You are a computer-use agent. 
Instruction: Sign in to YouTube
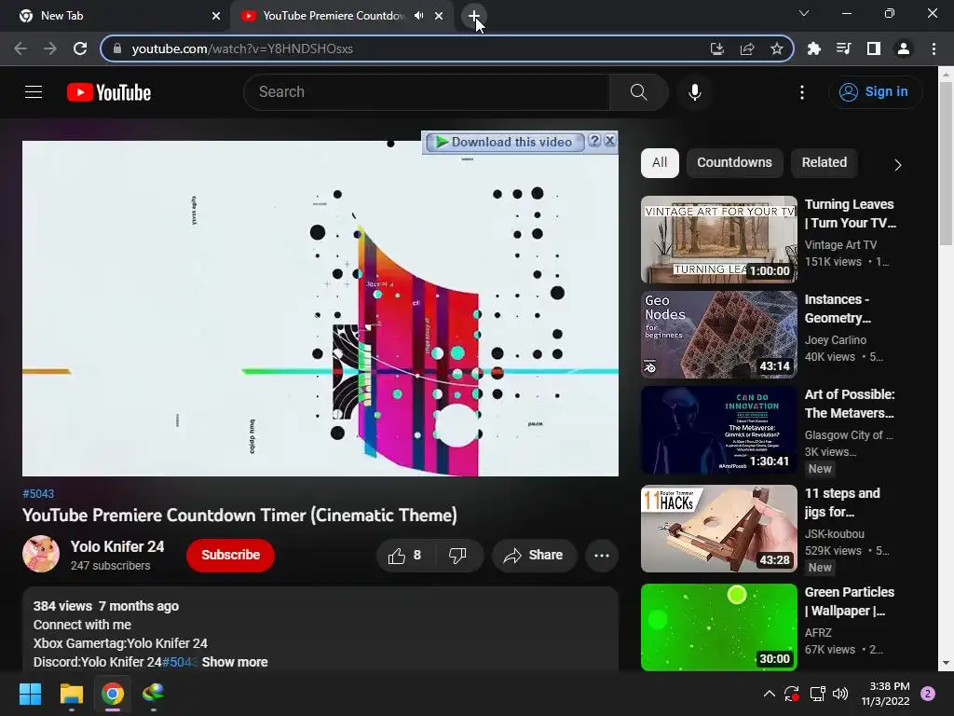[x=874, y=92]
